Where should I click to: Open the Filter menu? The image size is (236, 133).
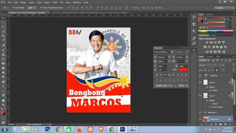tap(55, 3)
